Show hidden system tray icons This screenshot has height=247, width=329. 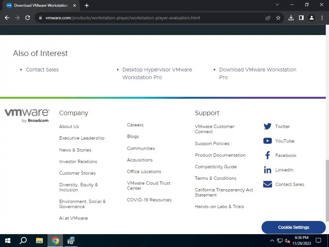272,241
